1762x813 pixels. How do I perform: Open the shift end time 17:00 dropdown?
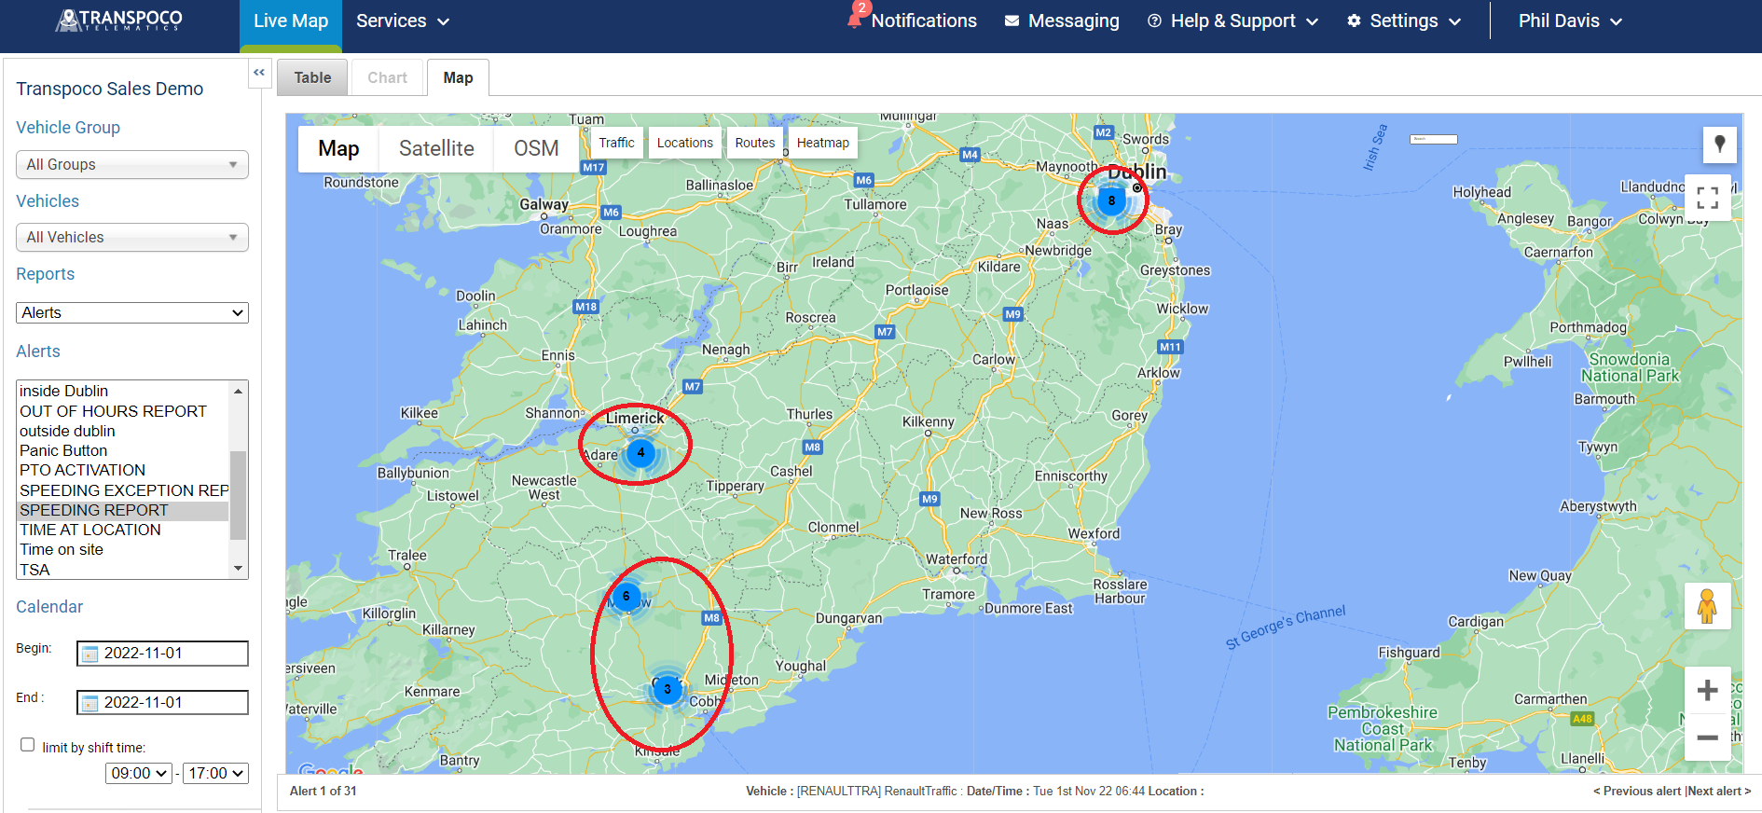coord(215,773)
